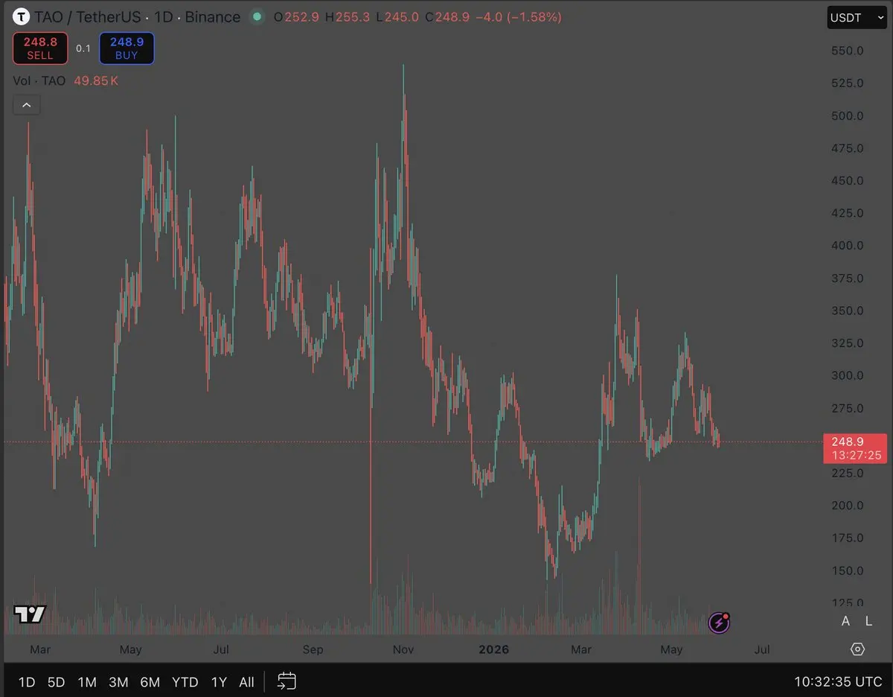The width and height of the screenshot is (893, 697).
Task: Click the Jul label at the axis end
Action: (762, 649)
